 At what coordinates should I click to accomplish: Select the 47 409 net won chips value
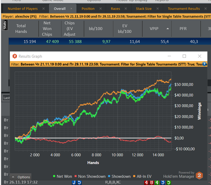click(52, 42)
